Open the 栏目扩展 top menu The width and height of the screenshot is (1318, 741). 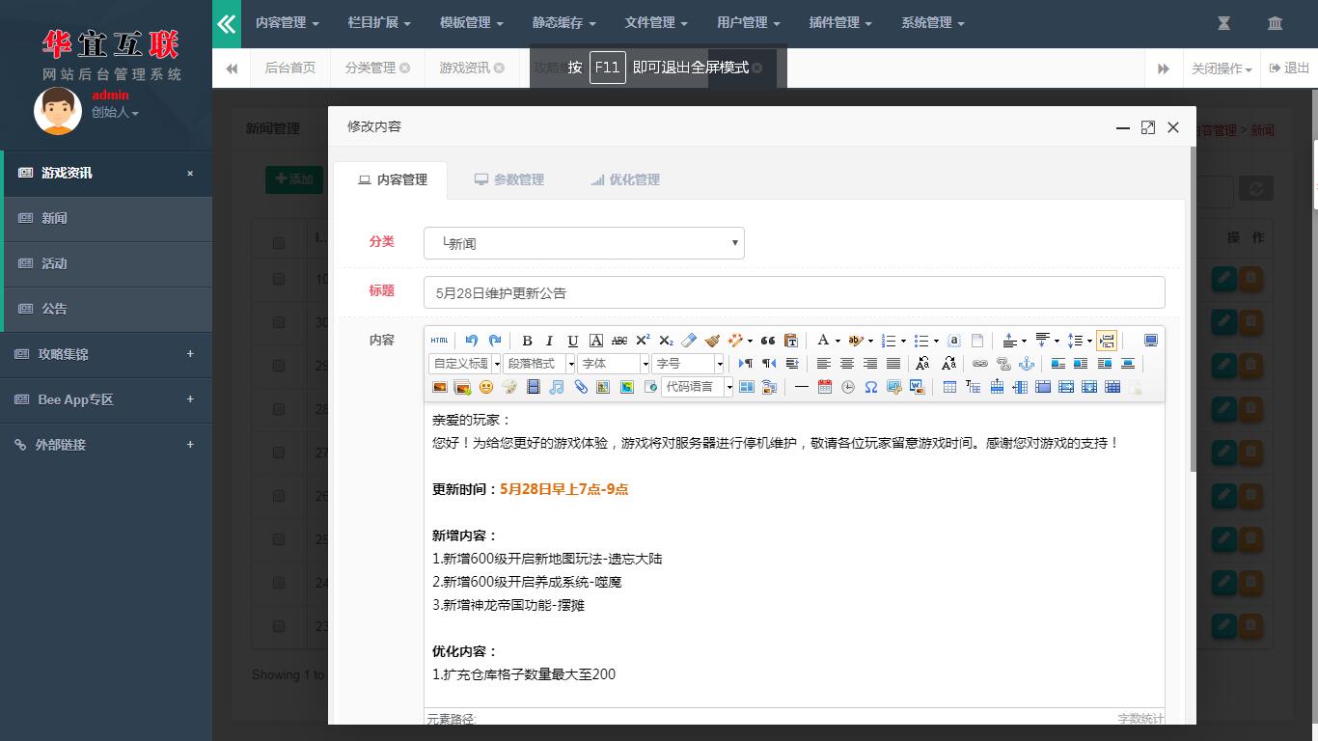(379, 23)
